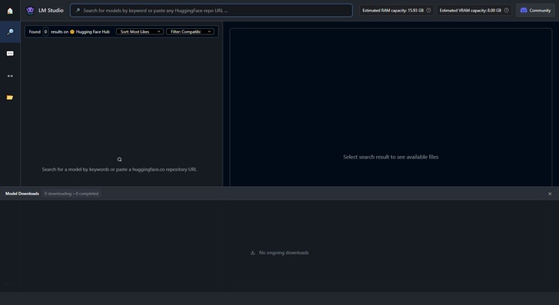Screen dimensions: 559x305
Task: Click the found results count 0
Action: point(46,32)
